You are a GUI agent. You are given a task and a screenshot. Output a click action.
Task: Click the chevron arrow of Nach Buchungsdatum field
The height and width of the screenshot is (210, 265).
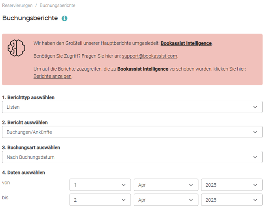(x=255, y=157)
